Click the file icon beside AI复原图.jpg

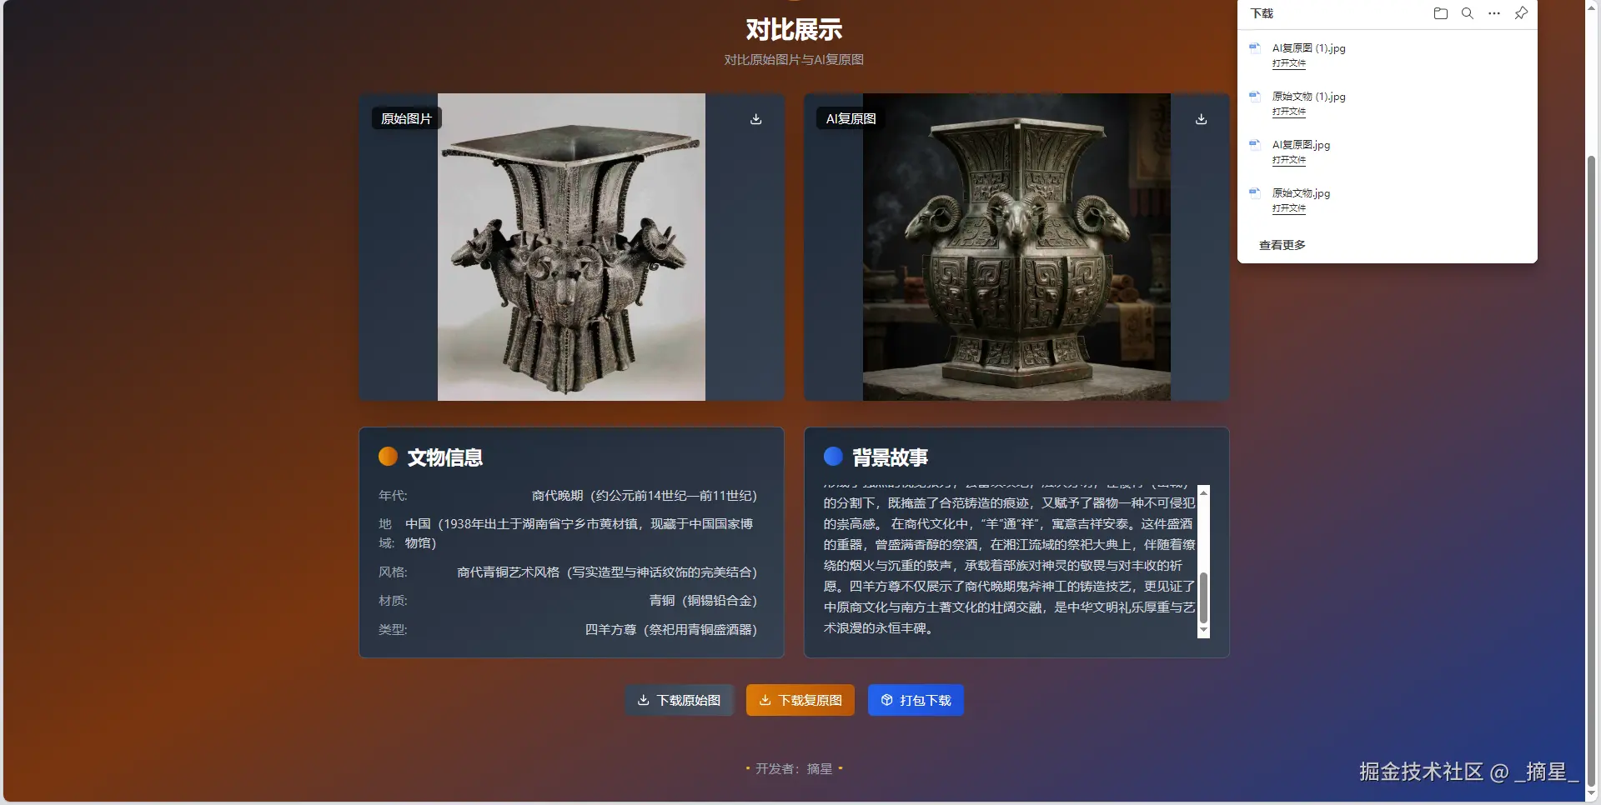click(1254, 144)
